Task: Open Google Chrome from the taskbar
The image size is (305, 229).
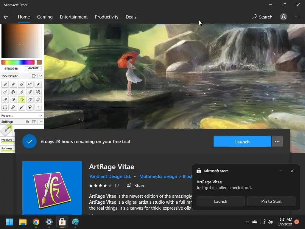Action: pyautogui.click(x=36, y=222)
